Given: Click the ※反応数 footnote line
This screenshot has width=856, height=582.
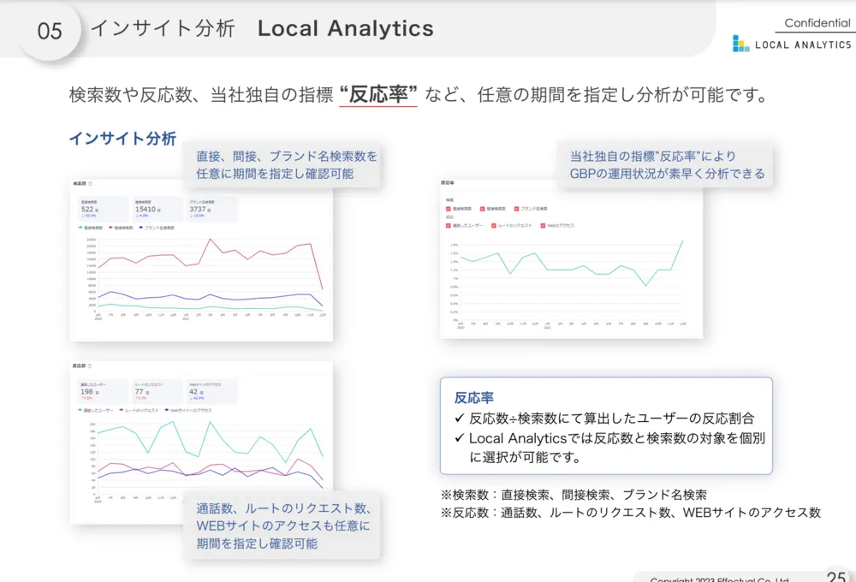Looking at the screenshot, I should pyautogui.click(x=631, y=512).
